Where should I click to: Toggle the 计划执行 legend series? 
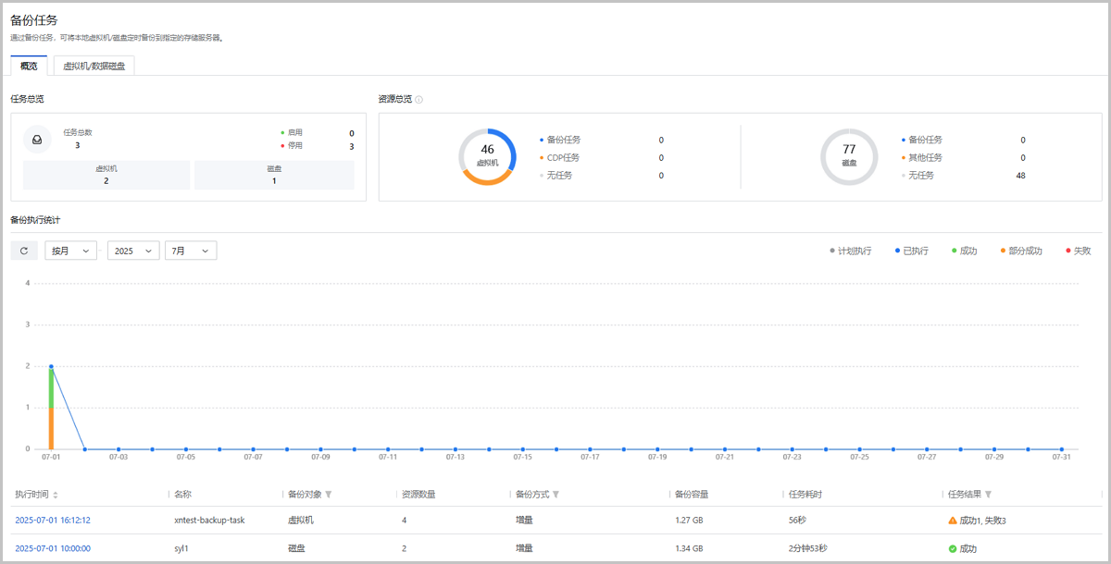(x=850, y=251)
